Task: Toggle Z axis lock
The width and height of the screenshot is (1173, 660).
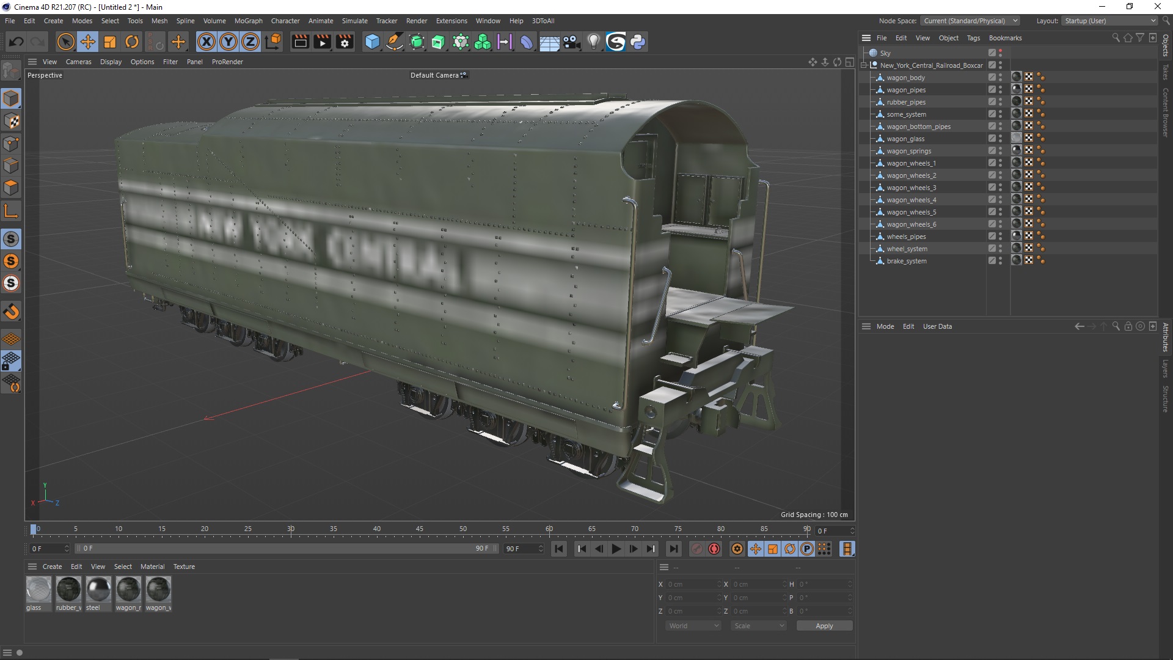Action: tap(250, 42)
